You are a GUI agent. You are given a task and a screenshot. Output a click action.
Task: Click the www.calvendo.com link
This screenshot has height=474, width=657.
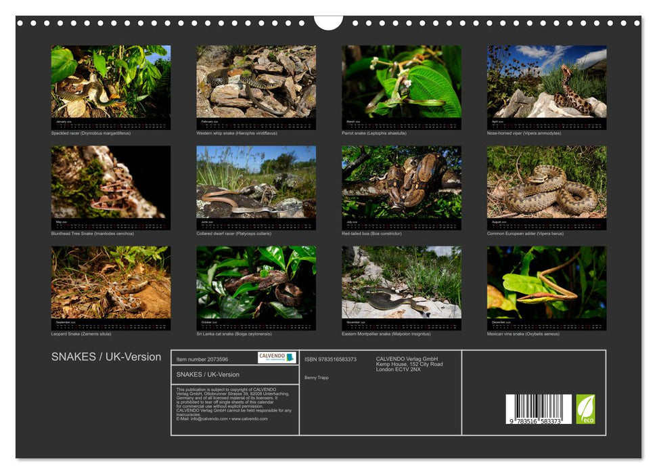[x=248, y=419]
